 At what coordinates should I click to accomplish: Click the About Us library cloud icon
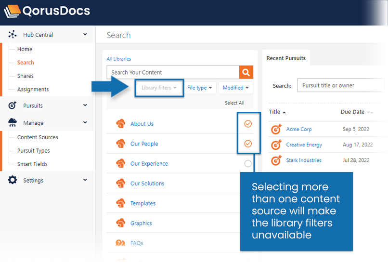click(120, 124)
